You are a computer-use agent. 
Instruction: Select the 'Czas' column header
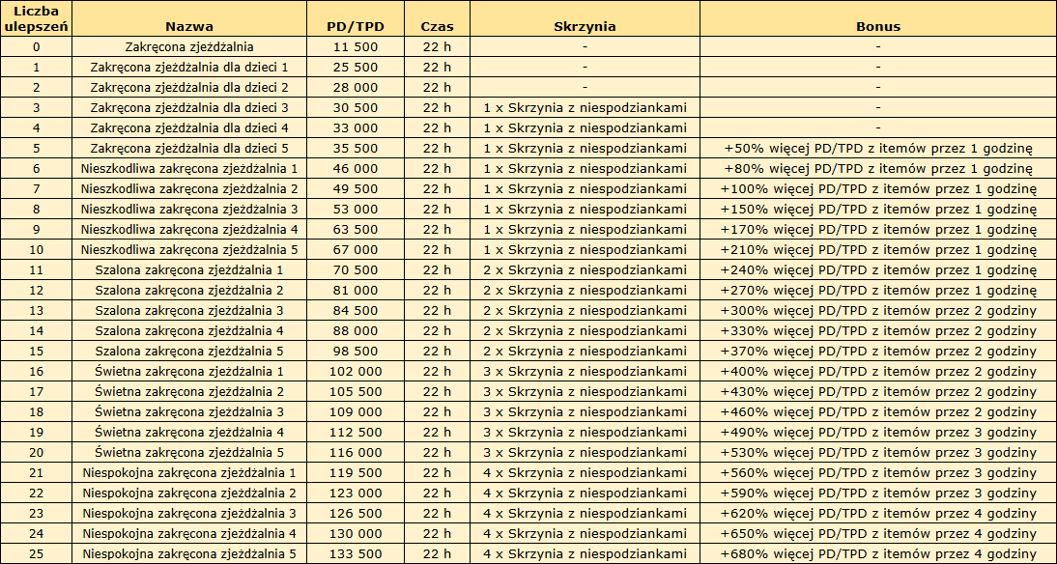[x=437, y=26]
